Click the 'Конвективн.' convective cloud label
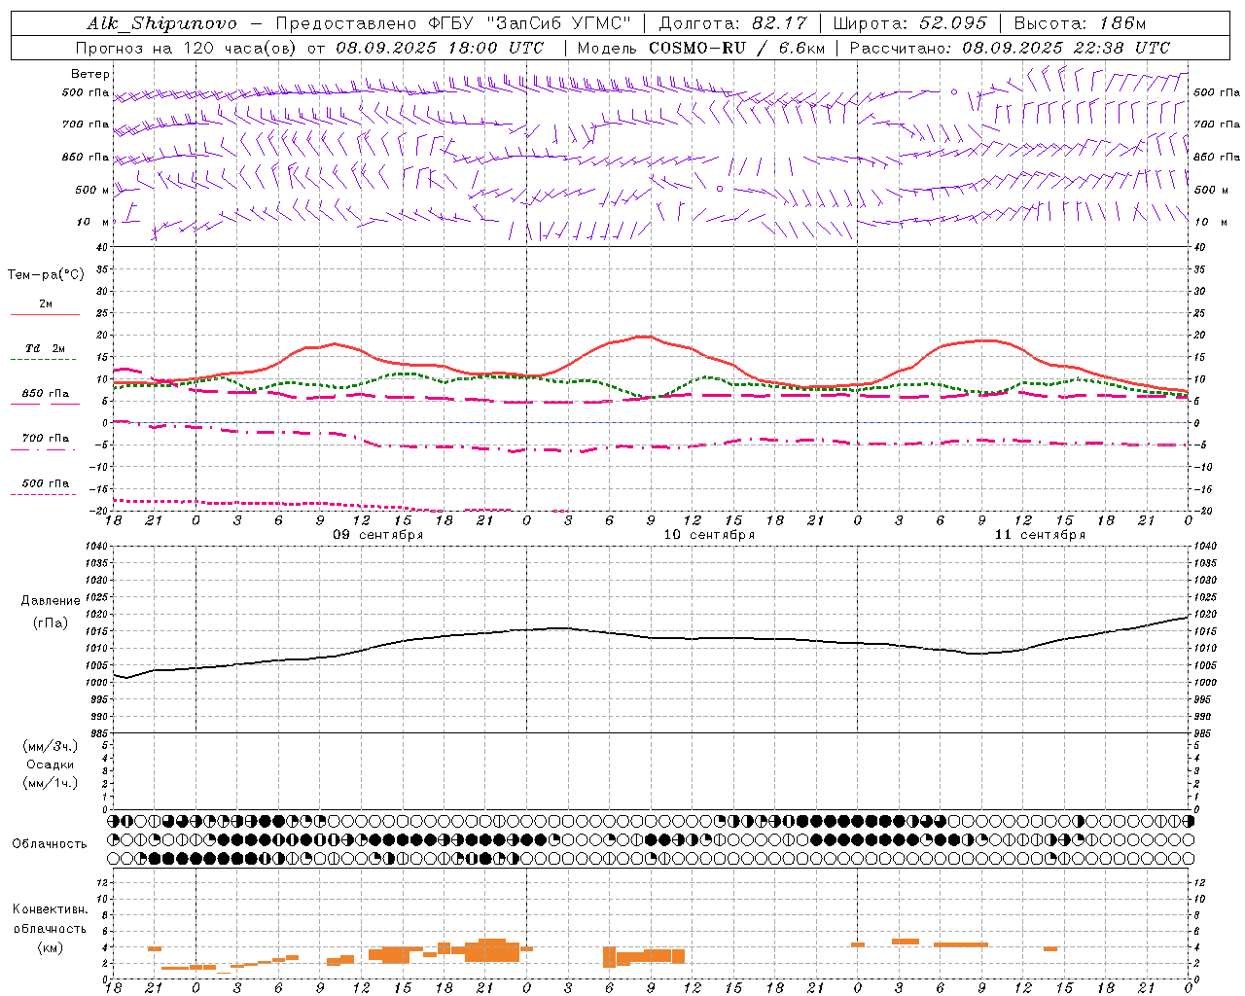1245x996 pixels. click(50, 909)
